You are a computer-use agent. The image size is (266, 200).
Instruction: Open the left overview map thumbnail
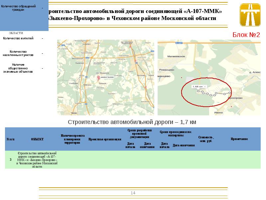pos(106,77)
